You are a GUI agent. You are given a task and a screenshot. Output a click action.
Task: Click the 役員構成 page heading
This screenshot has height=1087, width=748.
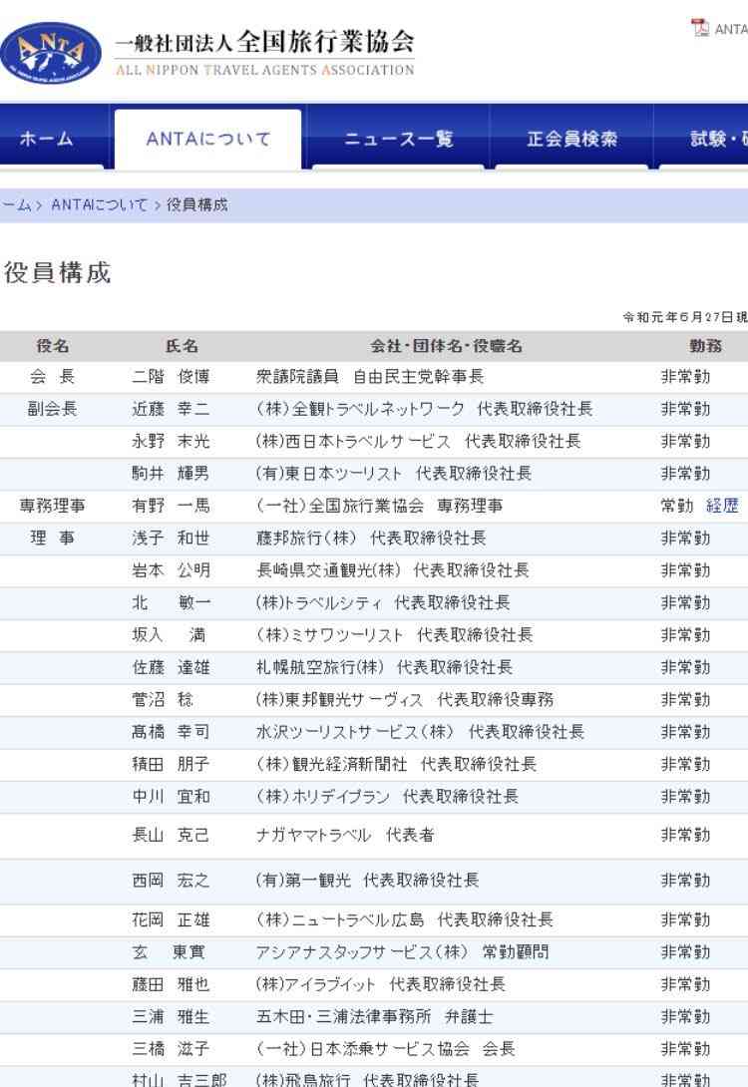click(58, 272)
